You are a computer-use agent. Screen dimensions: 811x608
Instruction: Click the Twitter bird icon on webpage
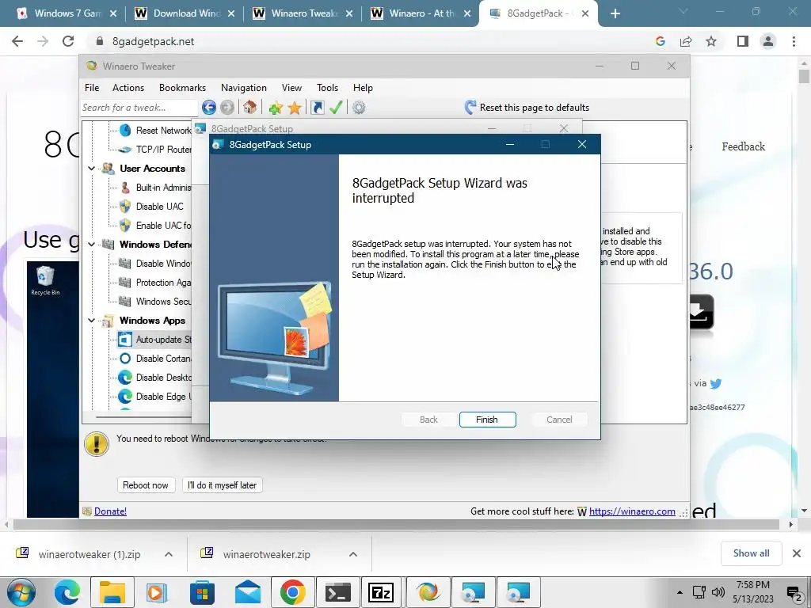coord(716,384)
